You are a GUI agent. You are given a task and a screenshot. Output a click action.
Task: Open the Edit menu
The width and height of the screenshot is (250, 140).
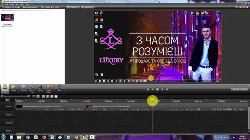pyautogui.click(x=7, y=4)
